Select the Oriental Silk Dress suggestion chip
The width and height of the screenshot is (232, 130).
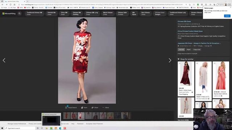tap(51, 13)
